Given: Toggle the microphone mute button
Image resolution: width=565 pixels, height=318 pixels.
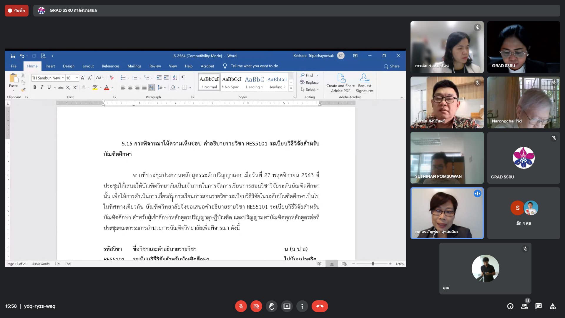Looking at the screenshot, I should (241, 306).
